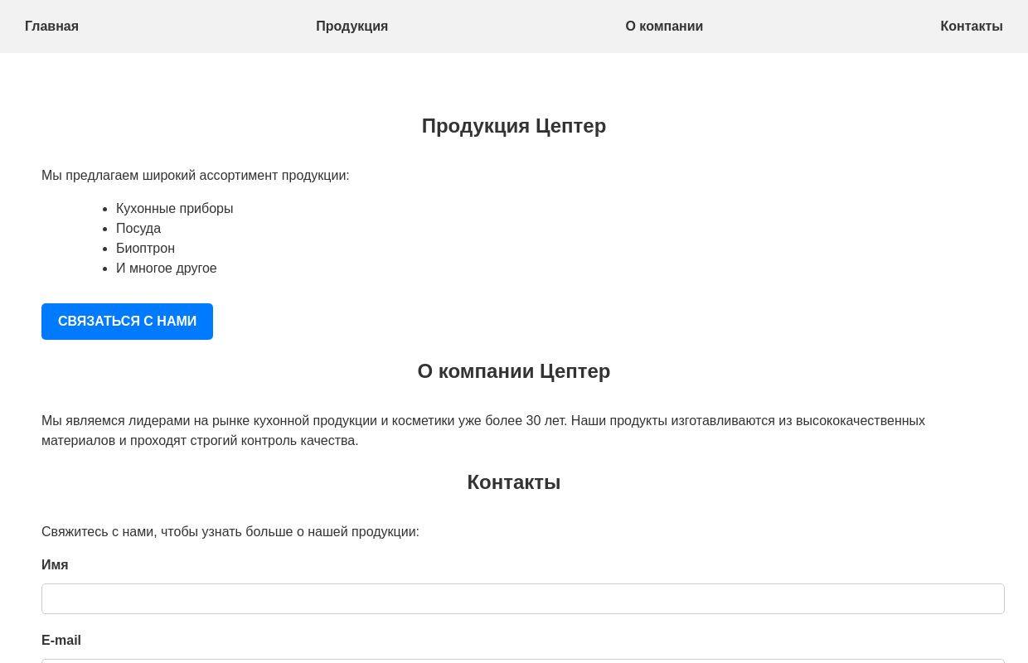Click the Имя field label

tap(55, 564)
